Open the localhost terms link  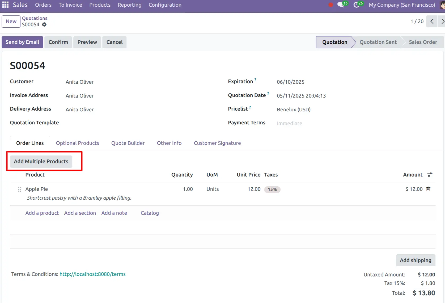[92, 274]
